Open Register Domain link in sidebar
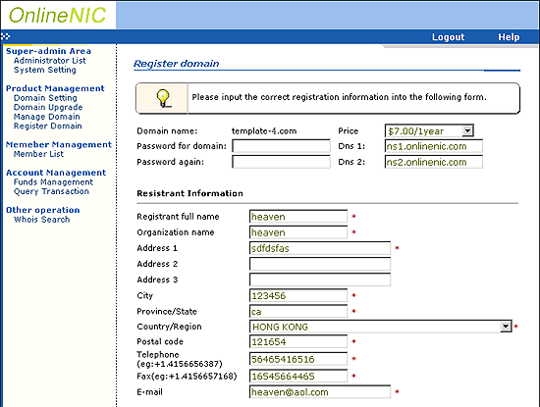 pyautogui.click(x=47, y=126)
